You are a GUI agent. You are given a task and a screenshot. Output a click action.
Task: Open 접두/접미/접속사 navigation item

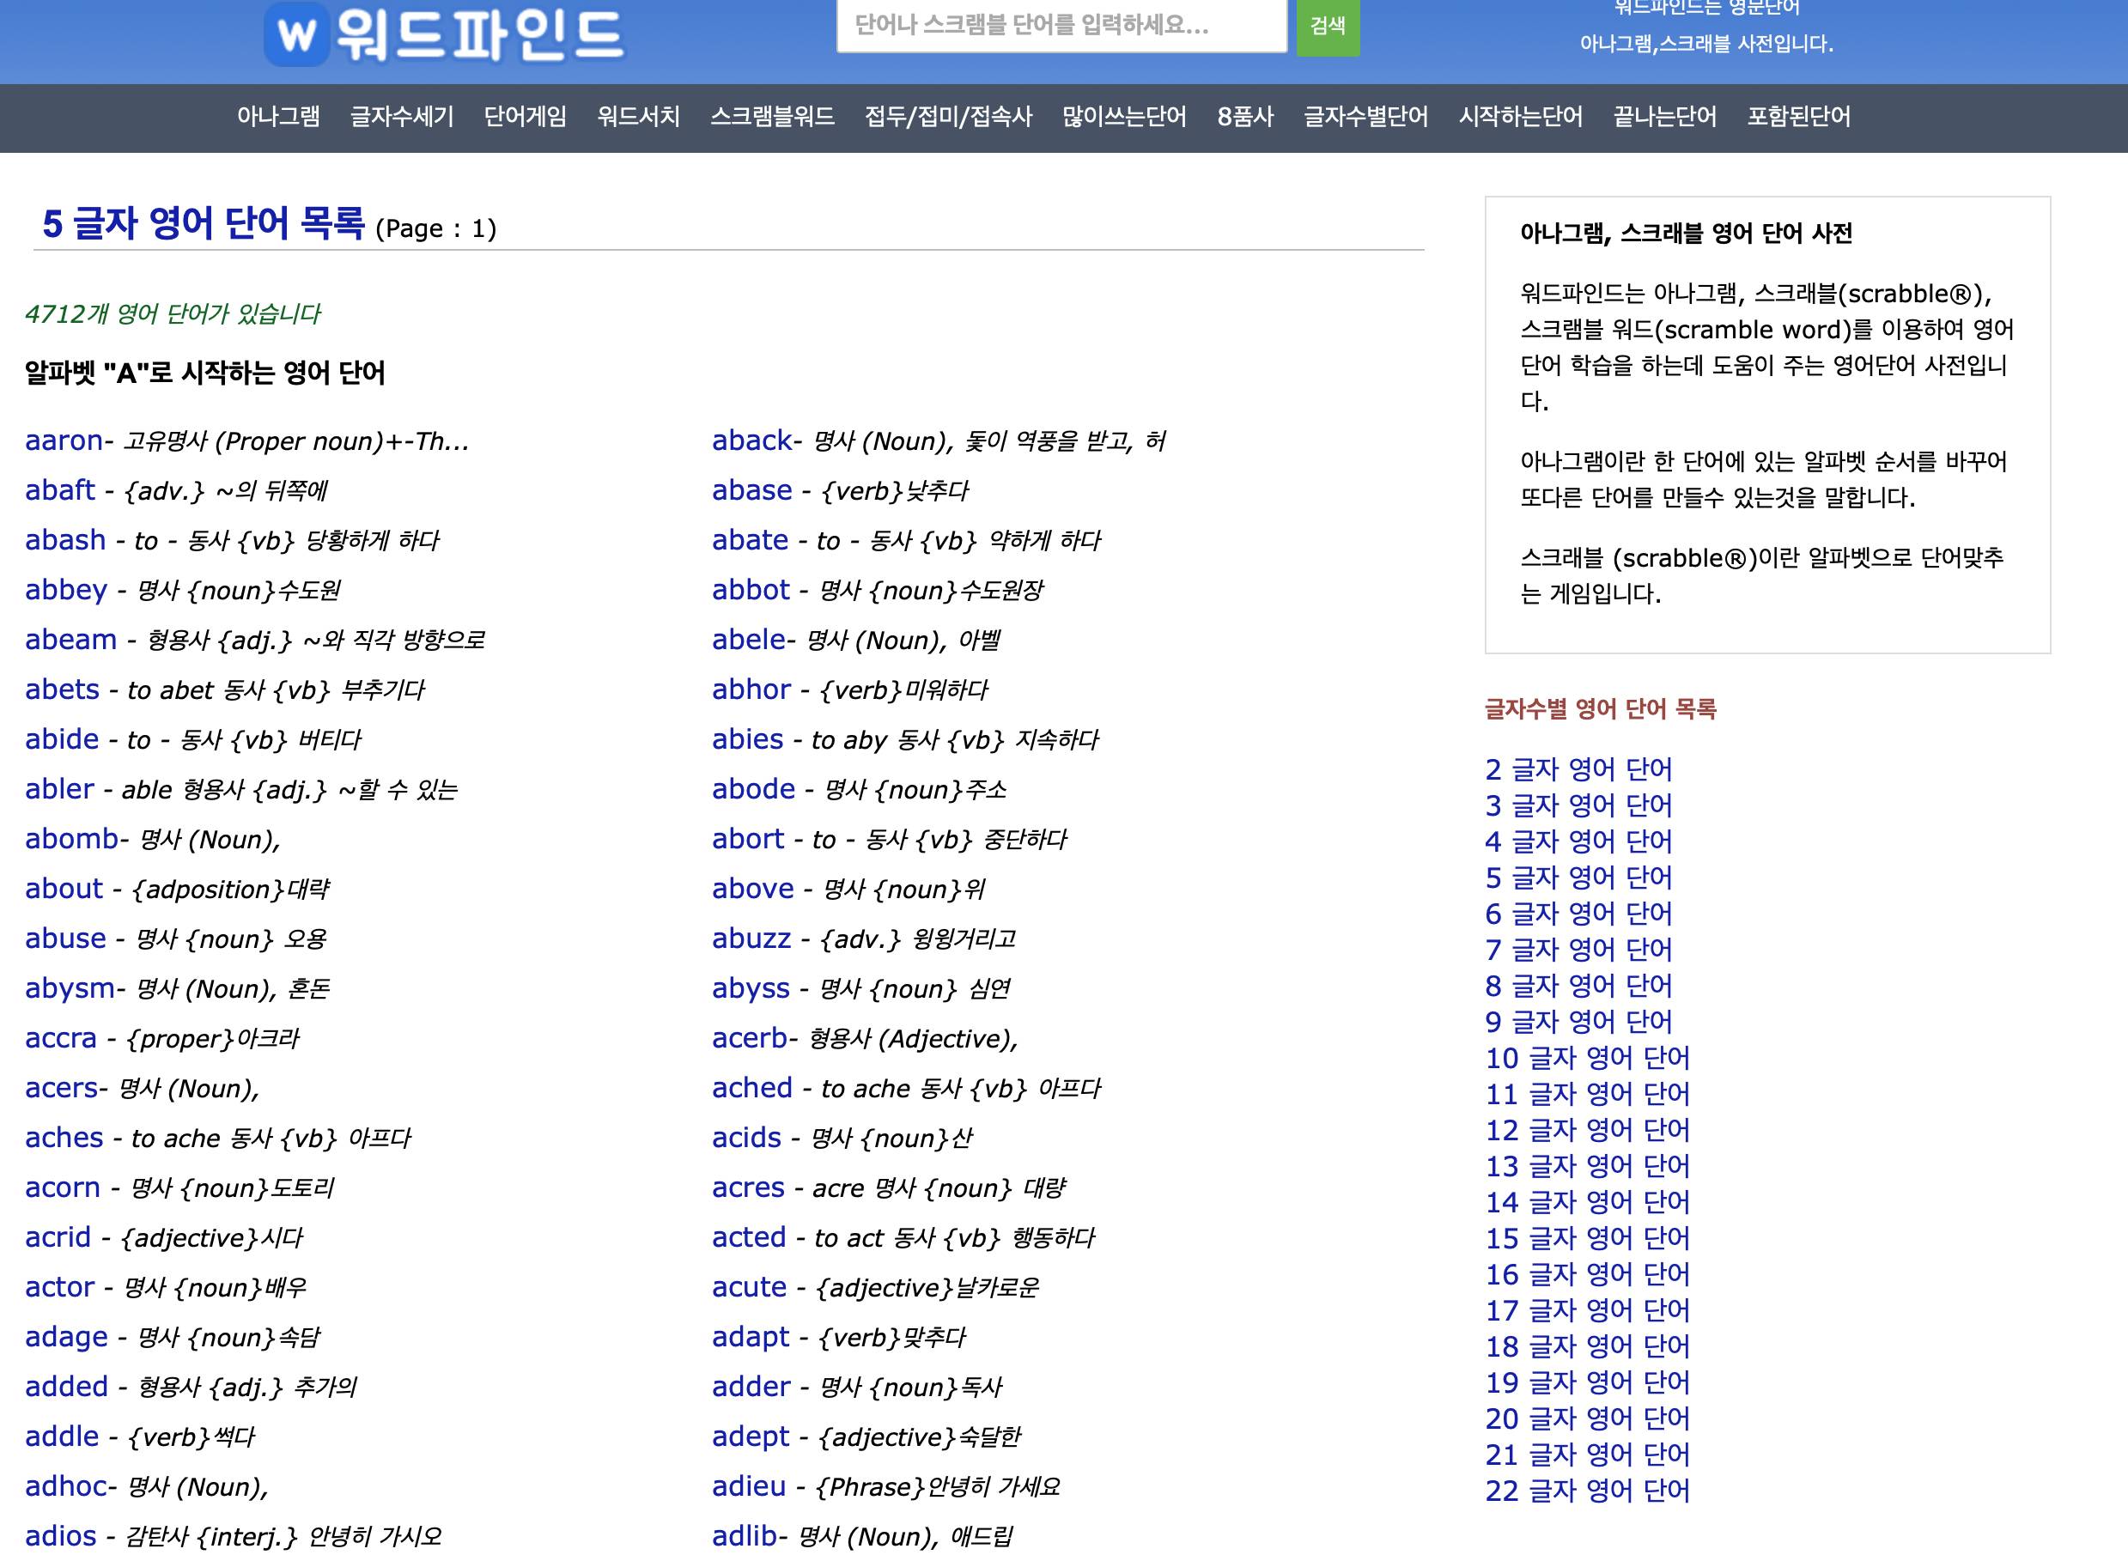click(x=948, y=116)
